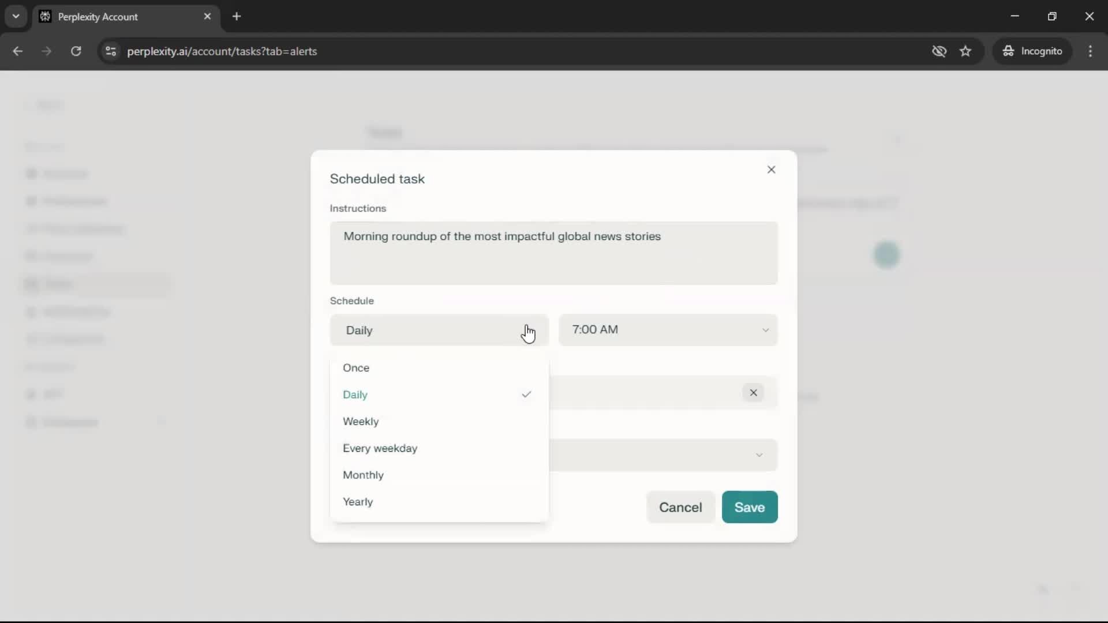Open Chrome three-dot menu
Image resolution: width=1108 pixels, height=623 pixels.
[x=1090, y=51]
